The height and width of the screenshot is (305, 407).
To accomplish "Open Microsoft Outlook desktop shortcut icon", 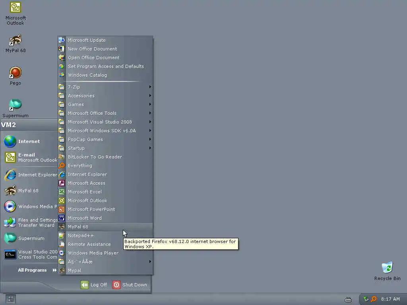I will click(x=16, y=7).
